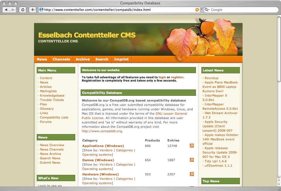
Task: Show Hardware (Windows) by Categories
Action: tap(124, 179)
